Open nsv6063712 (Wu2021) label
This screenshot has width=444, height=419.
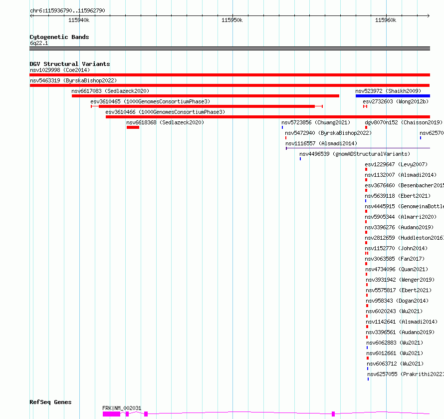tap(395, 364)
